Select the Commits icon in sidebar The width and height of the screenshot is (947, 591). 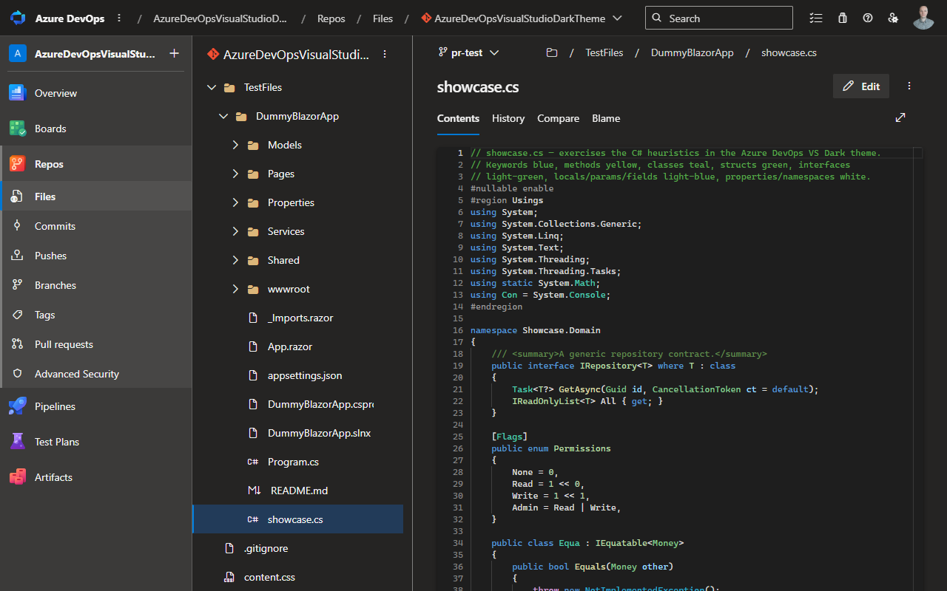17,226
